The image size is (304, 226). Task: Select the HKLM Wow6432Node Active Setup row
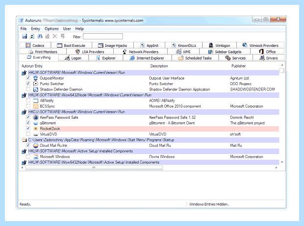click(x=150, y=162)
